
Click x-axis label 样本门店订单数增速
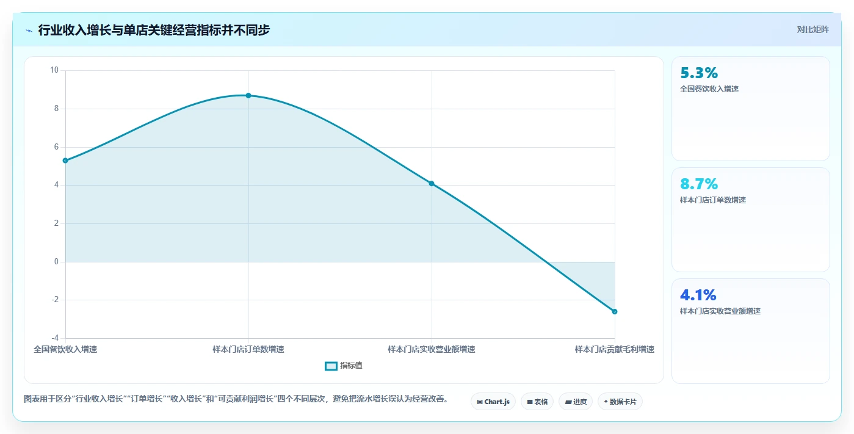point(248,350)
